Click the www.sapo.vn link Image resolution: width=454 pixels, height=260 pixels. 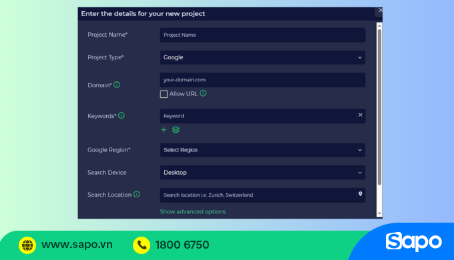point(77,245)
